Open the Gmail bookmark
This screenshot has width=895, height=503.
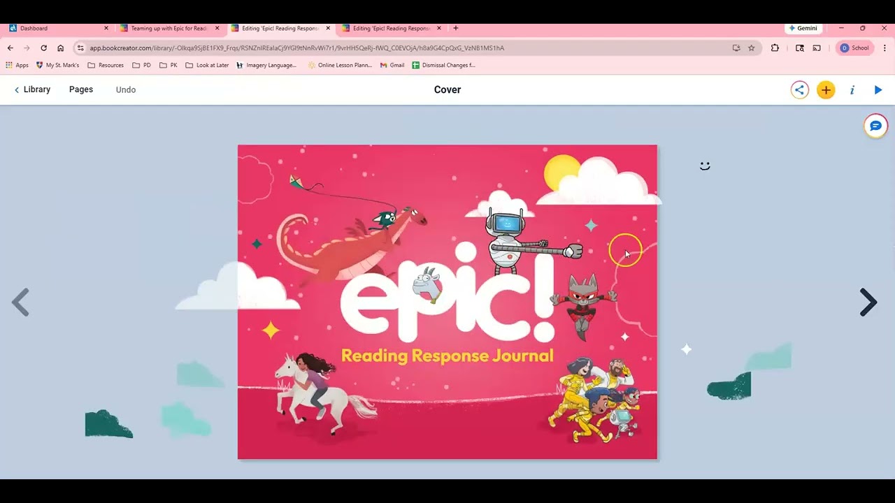coord(392,65)
